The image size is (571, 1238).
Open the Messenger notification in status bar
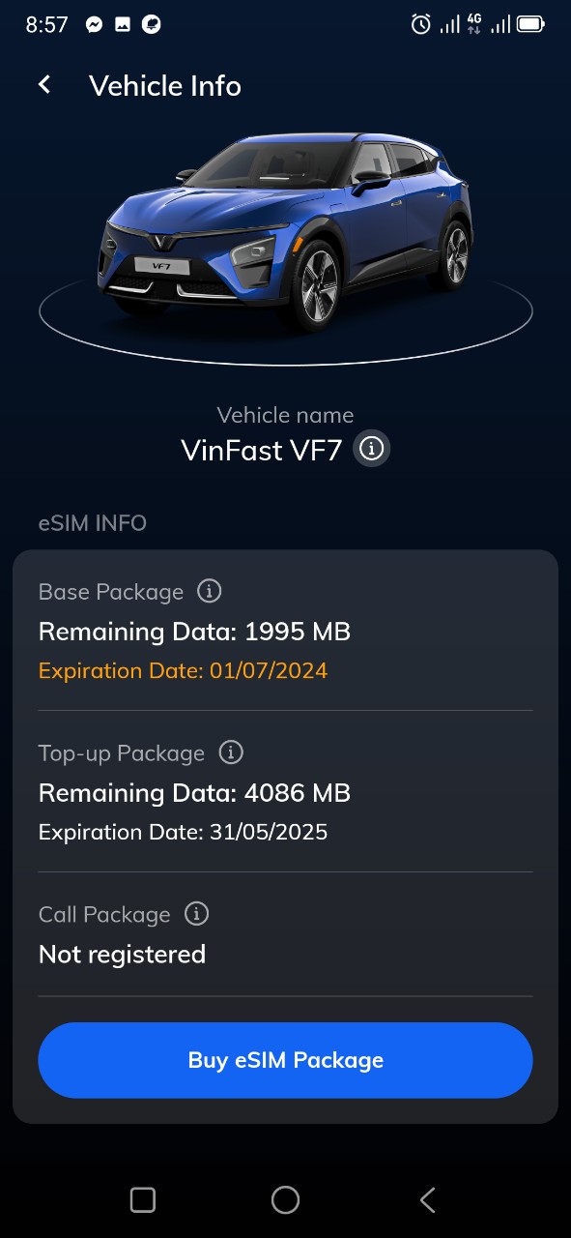[93, 23]
